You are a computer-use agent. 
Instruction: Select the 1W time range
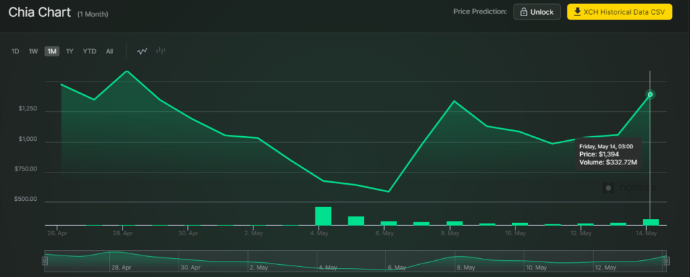click(34, 51)
